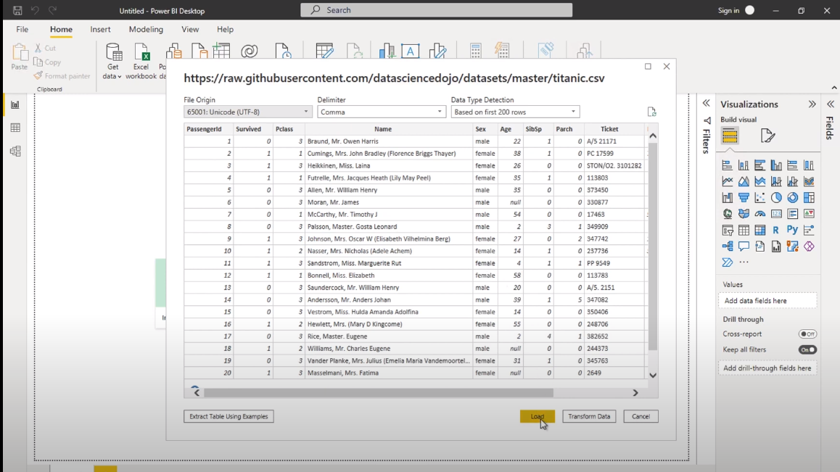Switch to the Insert ribbon tab
840x472 pixels.
click(x=100, y=30)
